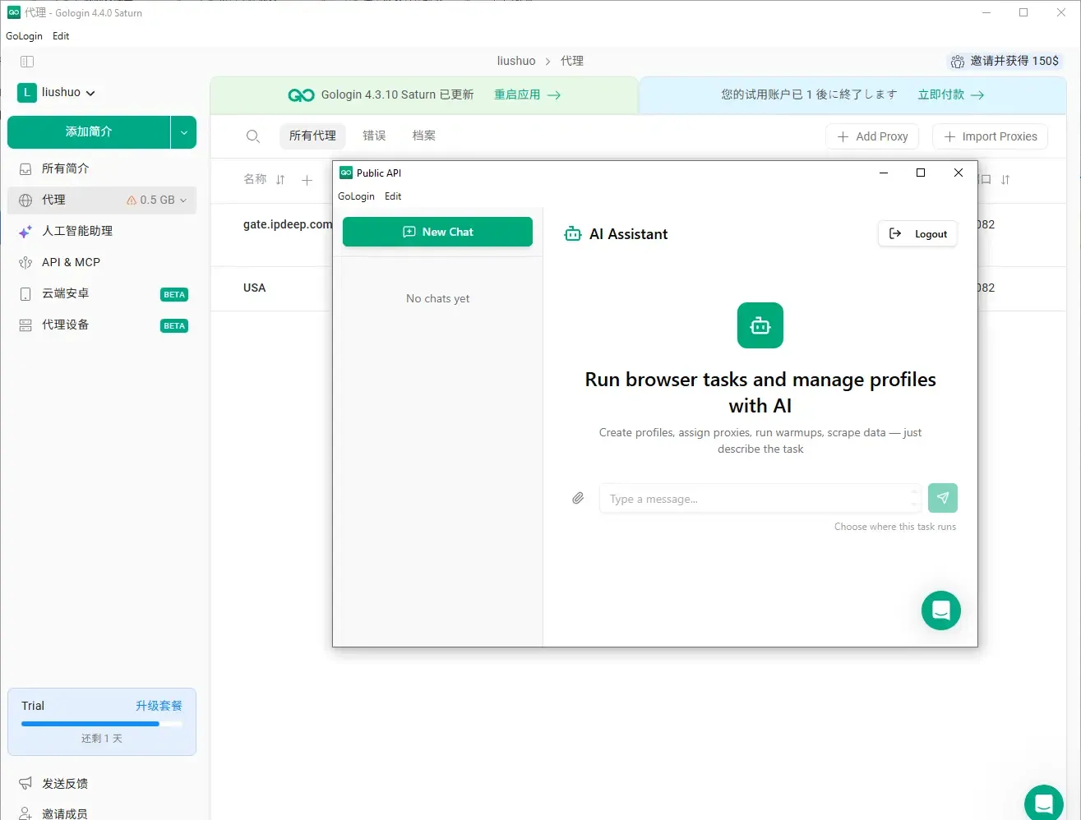Viewport: 1081px width, 820px height.
Task: Click the Trial days remaining progress bar
Action: coord(102,724)
